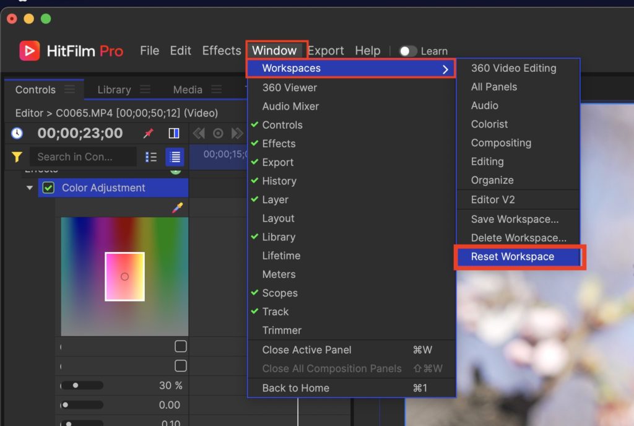Click the Search in Controls field

(82, 157)
